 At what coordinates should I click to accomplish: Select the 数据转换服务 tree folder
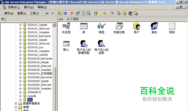tap(32, 103)
